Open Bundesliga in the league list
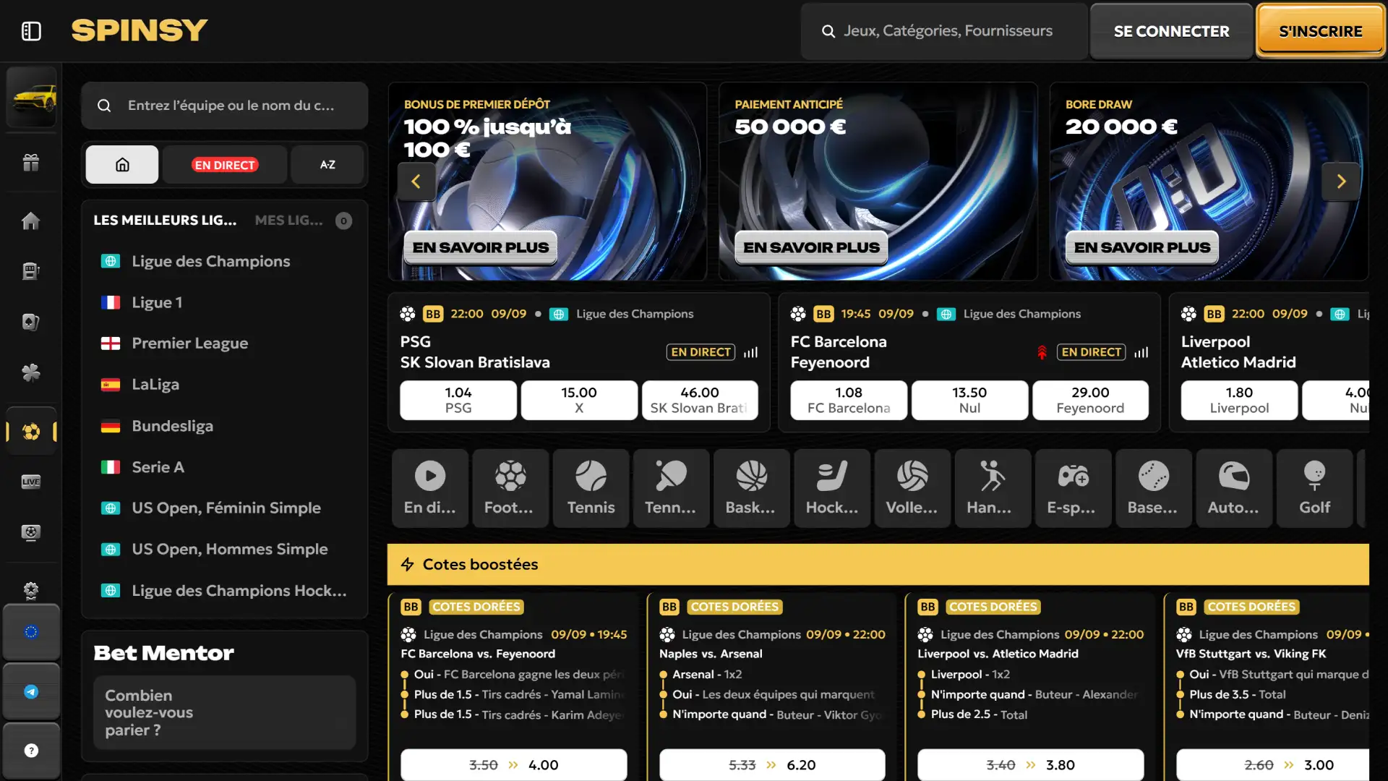Image resolution: width=1388 pixels, height=781 pixels. [x=225, y=426]
